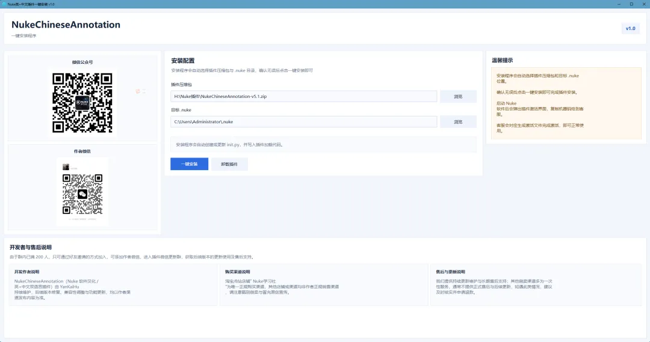Viewport: 650px width, 342px height.
Task: Click the 微信公众号 QR code image
Action: pyautogui.click(x=82, y=103)
